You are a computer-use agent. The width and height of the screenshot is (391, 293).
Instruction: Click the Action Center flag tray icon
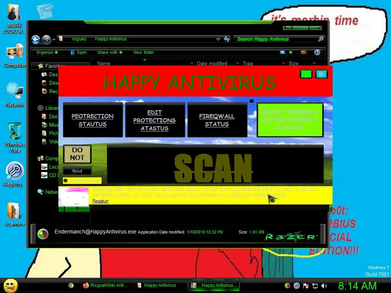click(x=306, y=286)
